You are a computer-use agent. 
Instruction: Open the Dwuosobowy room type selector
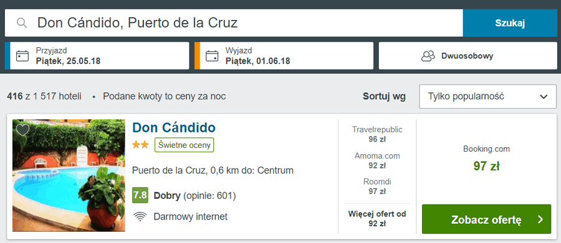(x=467, y=56)
